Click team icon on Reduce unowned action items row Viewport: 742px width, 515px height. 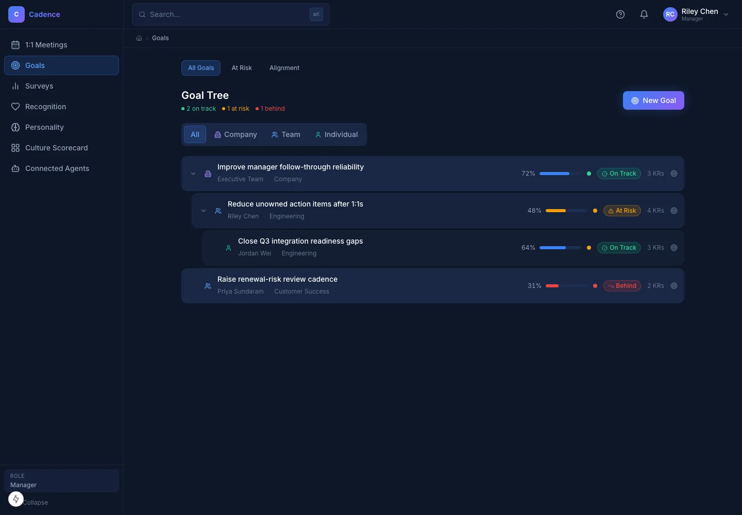[x=218, y=211]
